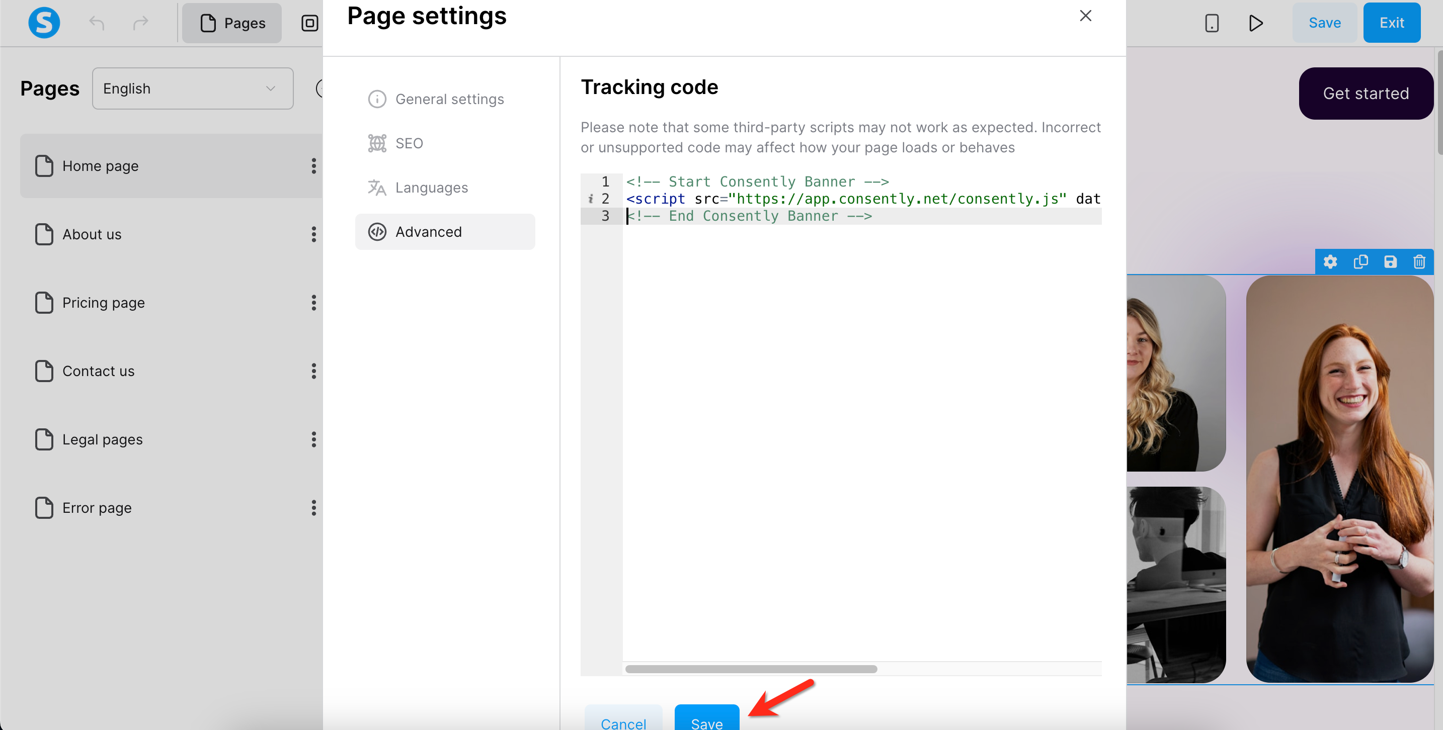
Task: Click the code editor horizontal scrollbar
Action: coord(751,669)
